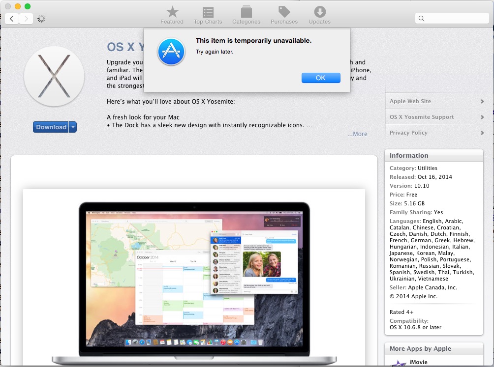Click the Download button
Screen dimensions: 494x367
click(x=51, y=127)
